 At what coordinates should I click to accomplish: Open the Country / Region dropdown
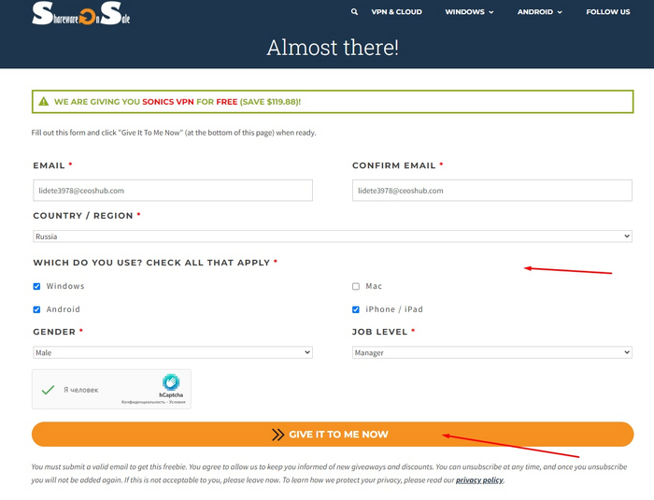pyautogui.click(x=333, y=236)
